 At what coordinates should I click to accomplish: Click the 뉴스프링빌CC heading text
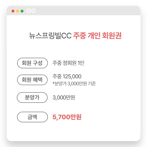coord(50,36)
